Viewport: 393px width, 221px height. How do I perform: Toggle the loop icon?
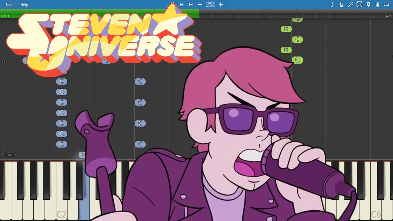[387, 5]
